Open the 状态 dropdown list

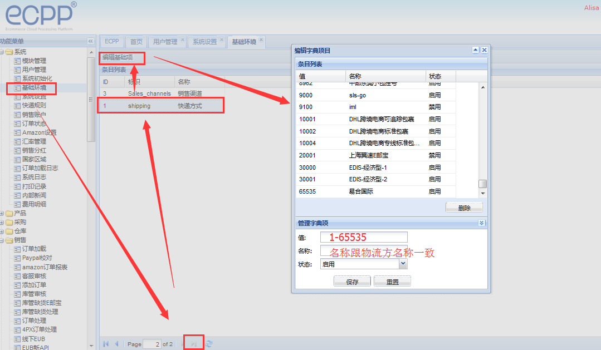(x=403, y=265)
